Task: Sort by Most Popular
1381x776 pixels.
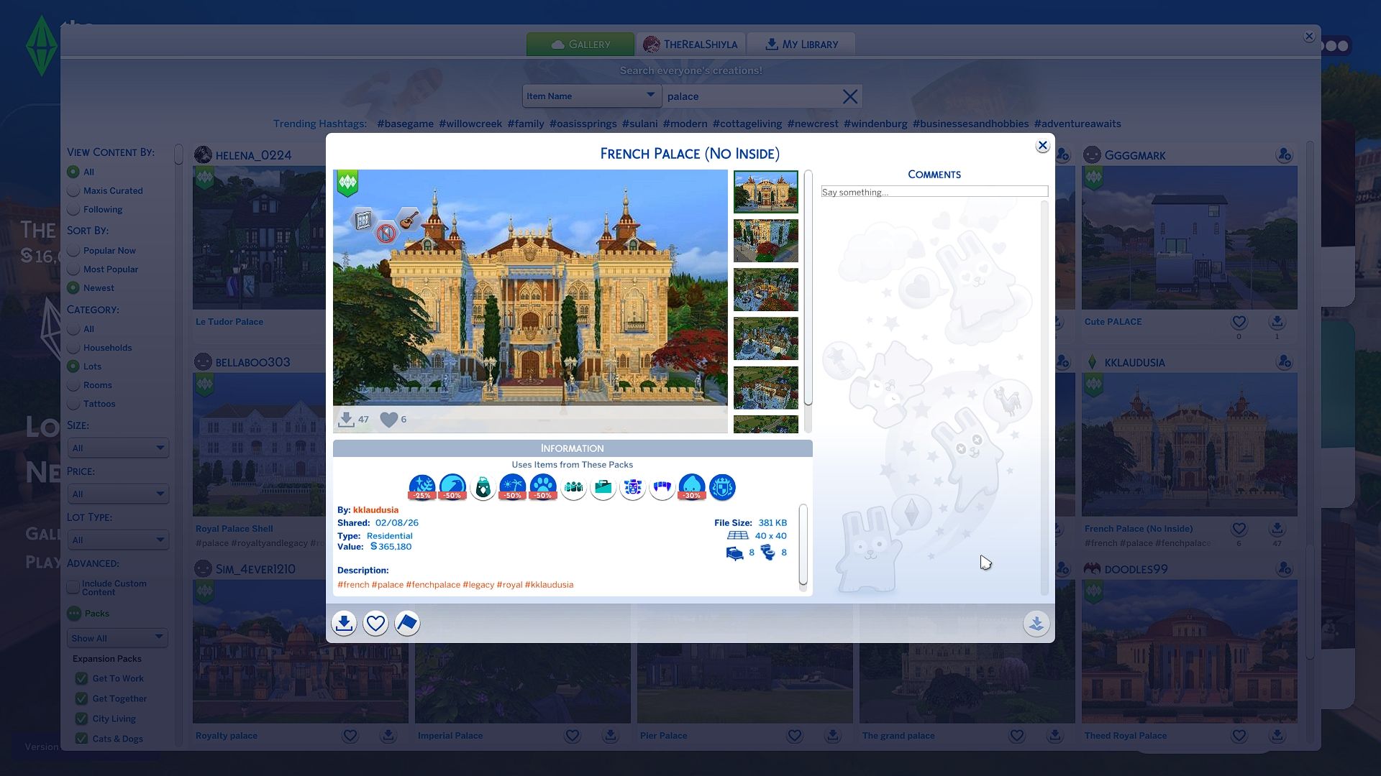Action: click(x=73, y=269)
